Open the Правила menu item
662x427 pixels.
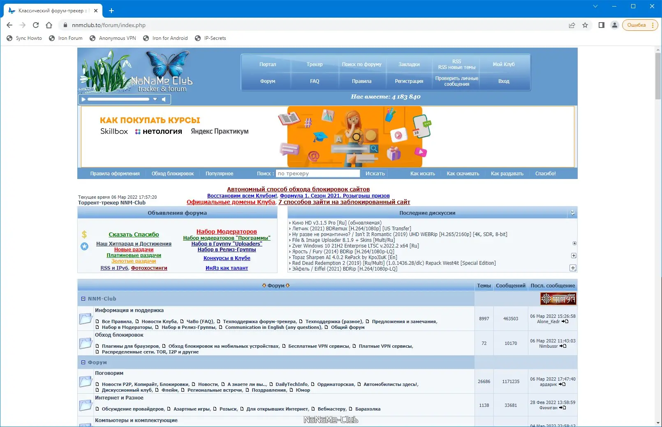(x=362, y=81)
